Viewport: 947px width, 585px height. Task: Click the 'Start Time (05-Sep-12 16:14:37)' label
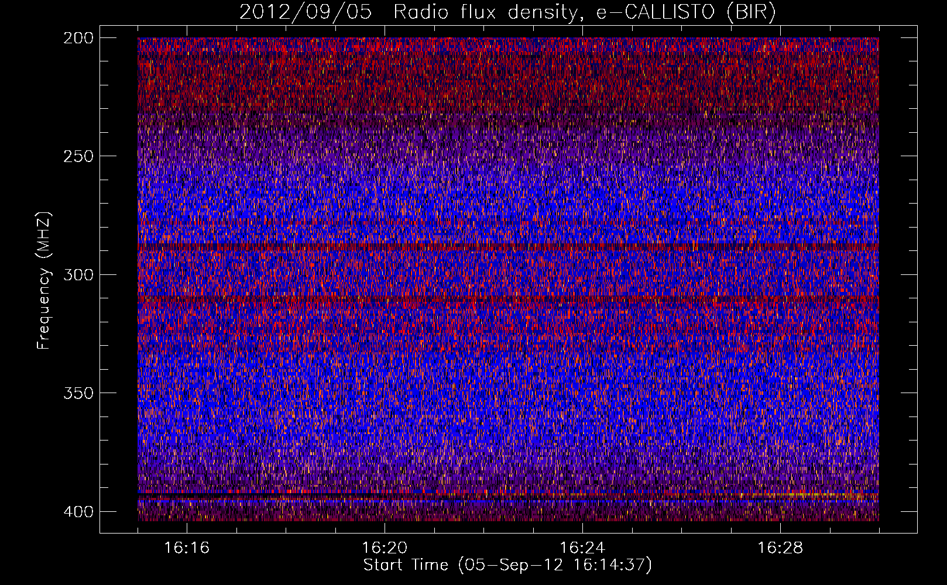pos(507,565)
